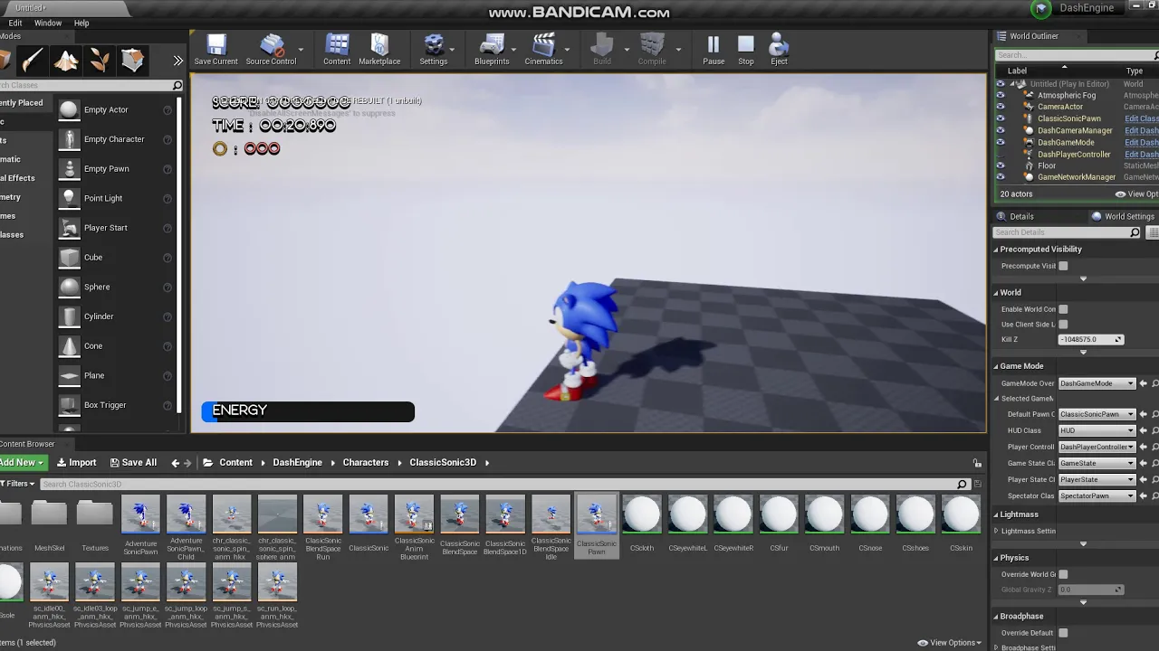Toggle visibility of Floor actor
Image resolution: width=1159 pixels, height=651 pixels.
point(1001,165)
